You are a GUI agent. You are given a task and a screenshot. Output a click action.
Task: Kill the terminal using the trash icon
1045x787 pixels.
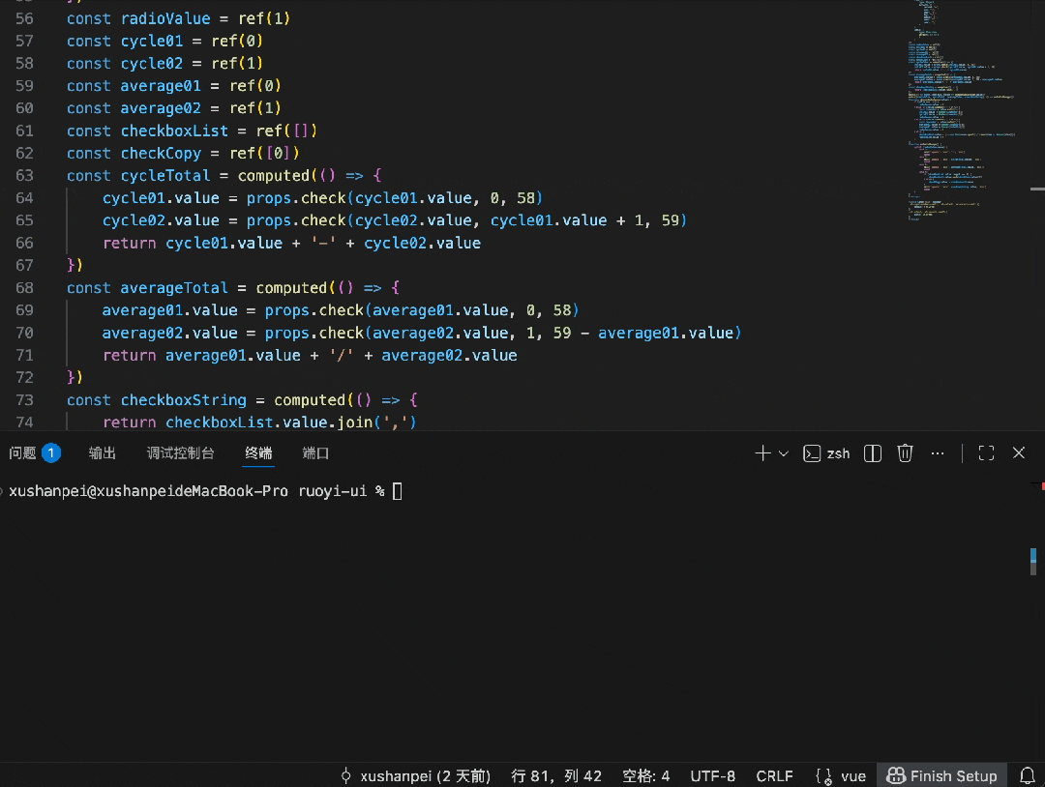tap(904, 452)
